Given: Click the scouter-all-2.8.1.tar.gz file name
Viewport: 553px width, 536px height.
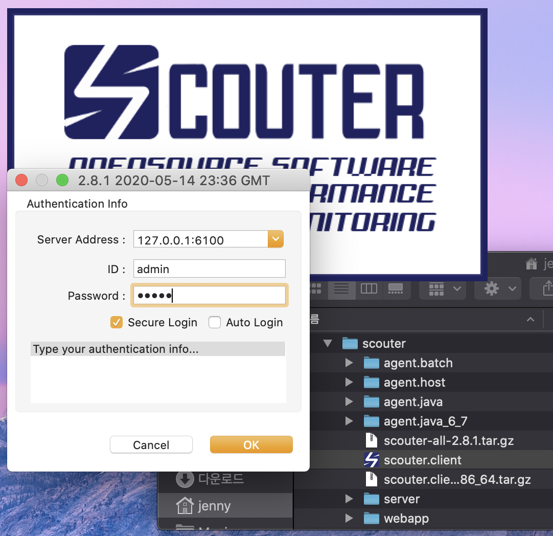Looking at the screenshot, I should tap(449, 440).
